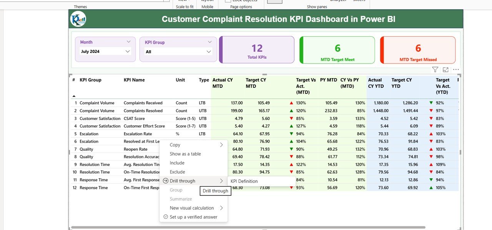Viewport: 492px width, 230px height.
Task: Collapse the Month slicer header chevron
Action: click(128, 42)
